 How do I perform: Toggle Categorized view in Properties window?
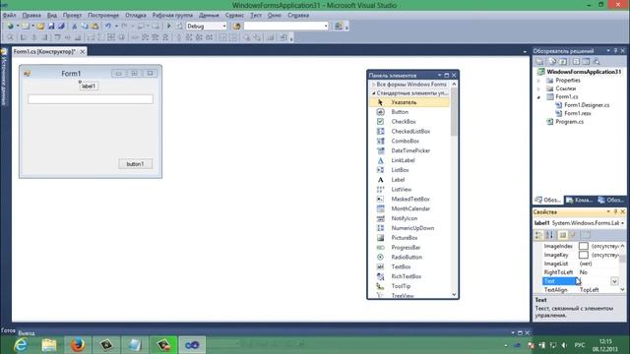click(538, 235)
